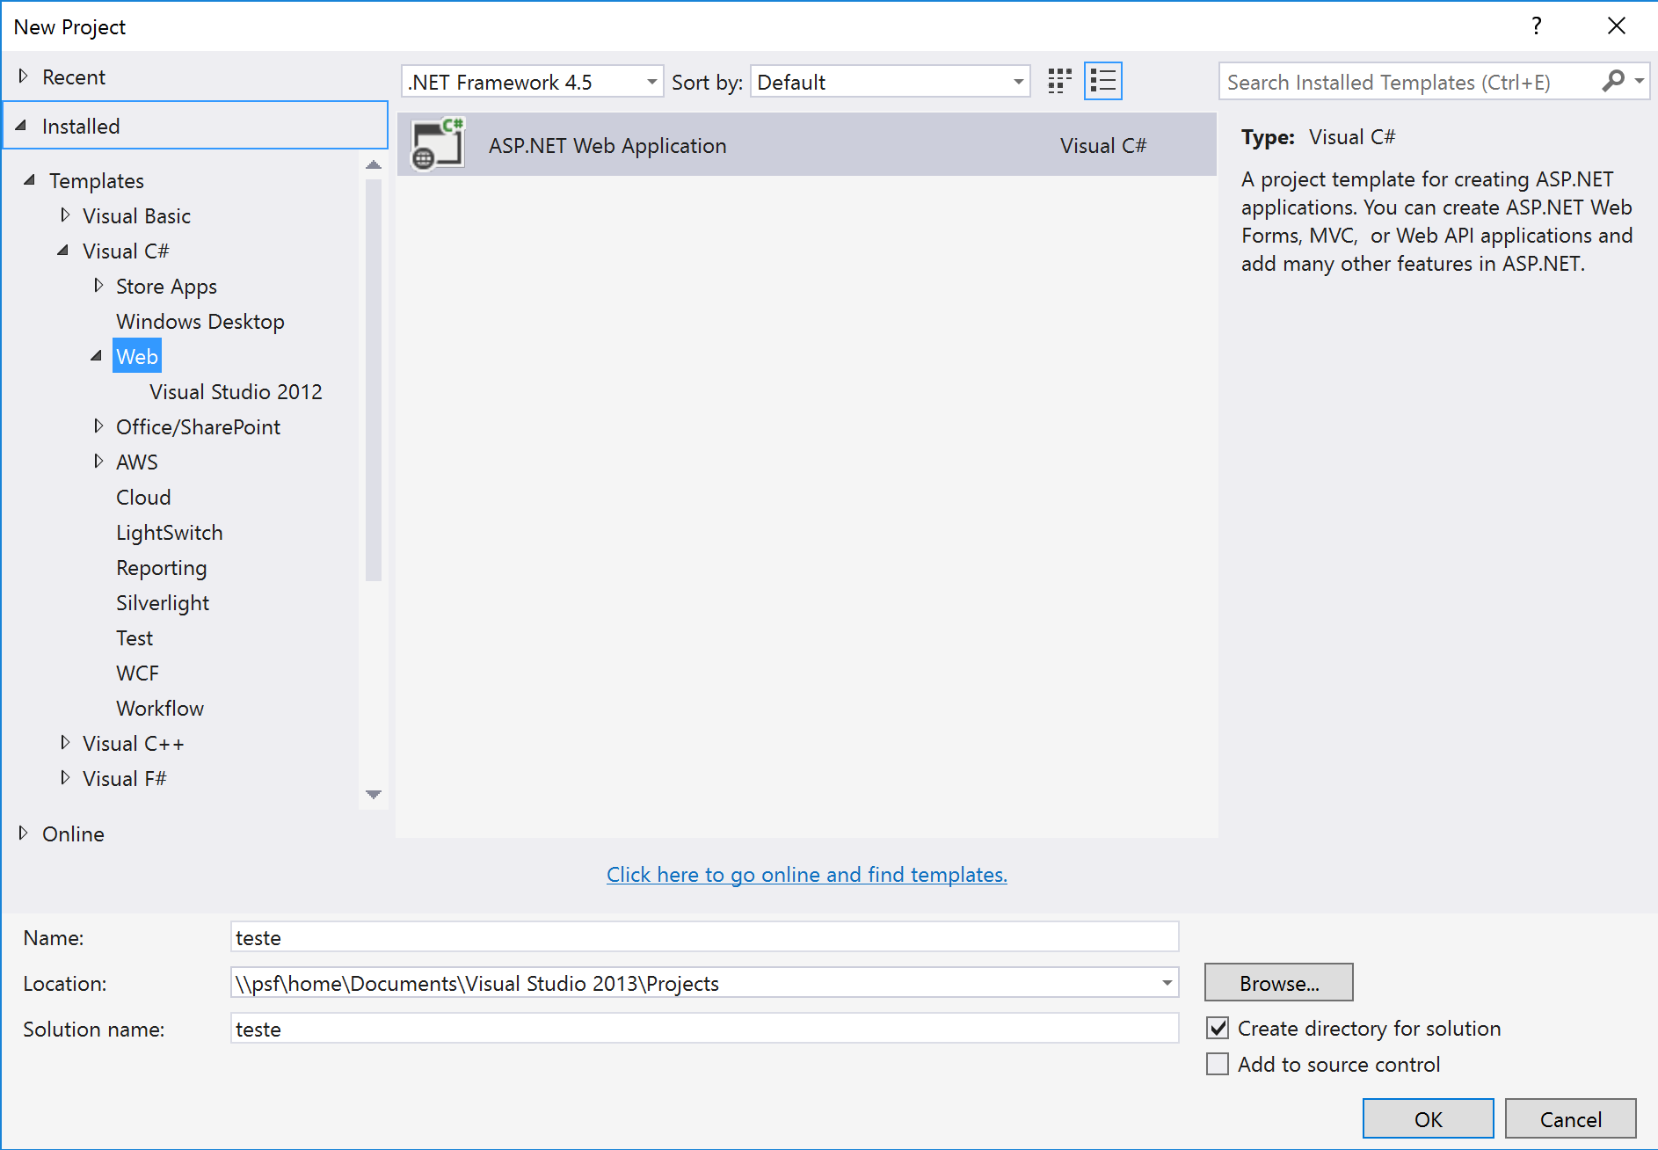Expand the Store Apps node arrow
Screen dimensions: 1658x1150
(98, 286)
